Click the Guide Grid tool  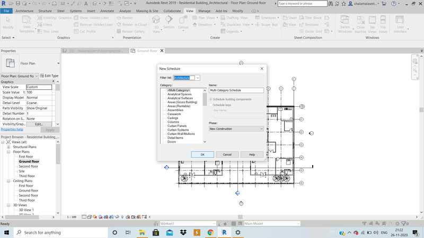[x=311, y=31]
